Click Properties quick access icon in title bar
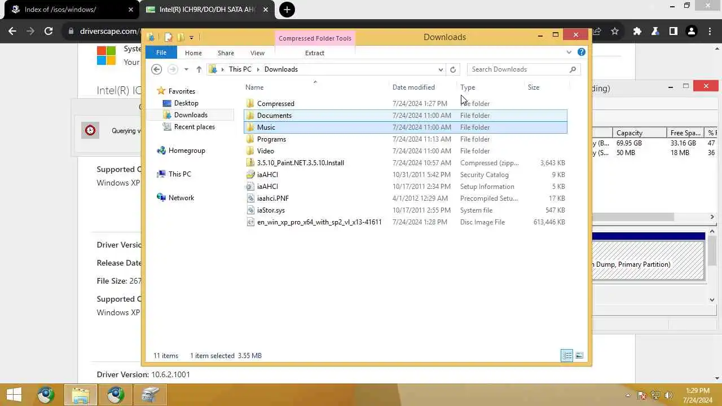722x406 pixels. [x=168, y=37]
